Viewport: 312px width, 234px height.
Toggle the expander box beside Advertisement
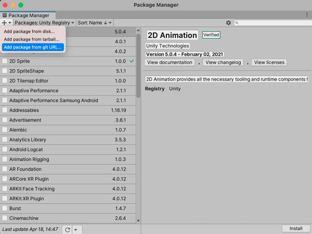click(x=5, y=120)
